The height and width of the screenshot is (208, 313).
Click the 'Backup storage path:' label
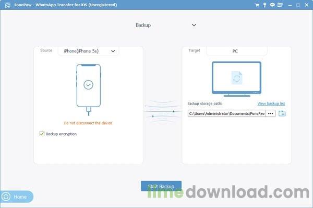[205, 103]
